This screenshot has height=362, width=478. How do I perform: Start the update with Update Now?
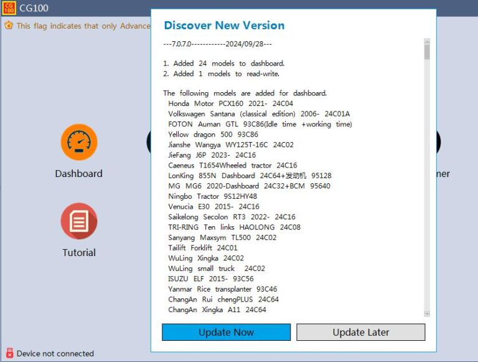click(226, 332)
